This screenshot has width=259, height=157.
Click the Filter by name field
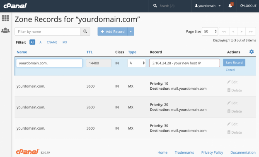[47, 32]
